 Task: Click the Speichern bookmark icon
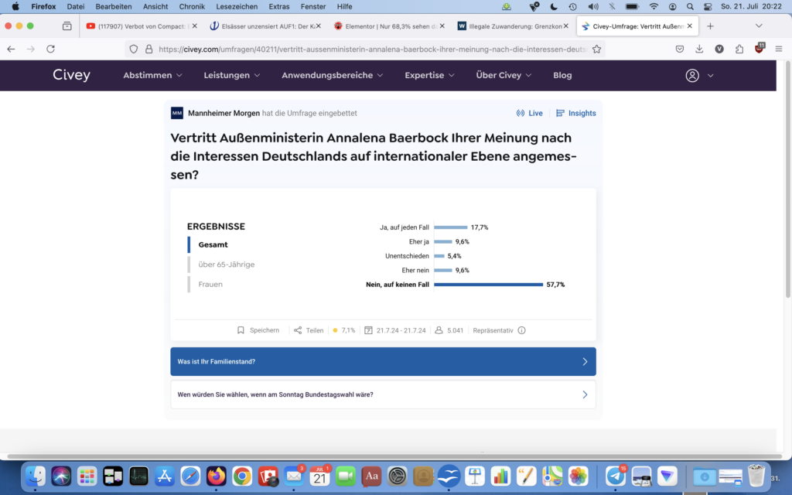241,330
